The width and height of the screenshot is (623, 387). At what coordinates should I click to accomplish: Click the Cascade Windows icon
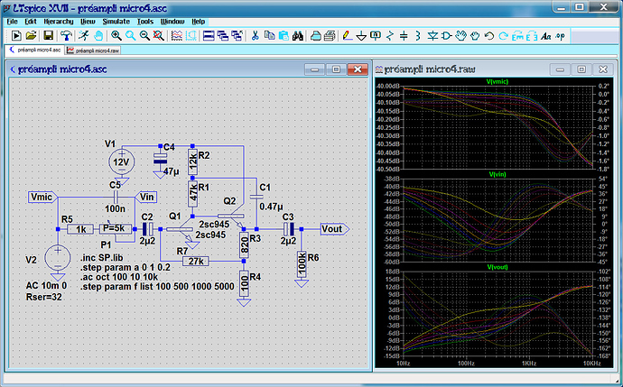click(x=223, y=36)
